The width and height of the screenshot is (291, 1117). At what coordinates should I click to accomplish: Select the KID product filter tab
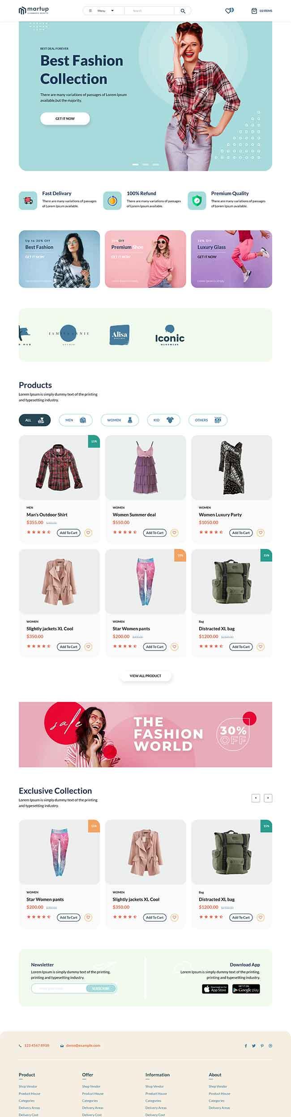click(163, 420)
